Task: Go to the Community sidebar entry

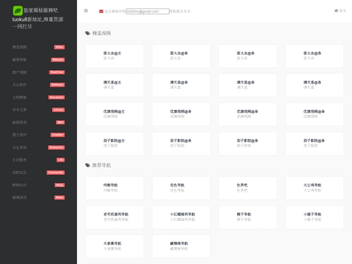Action: (38, 172)
